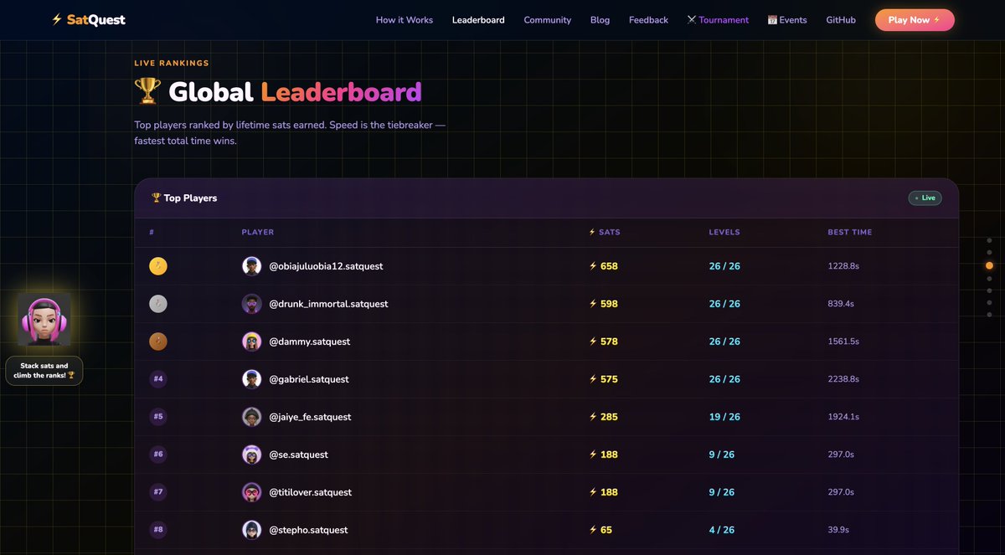1005x555 pixels.
Task: Click the trophy icon in page heading
Action: coord(147,91)
